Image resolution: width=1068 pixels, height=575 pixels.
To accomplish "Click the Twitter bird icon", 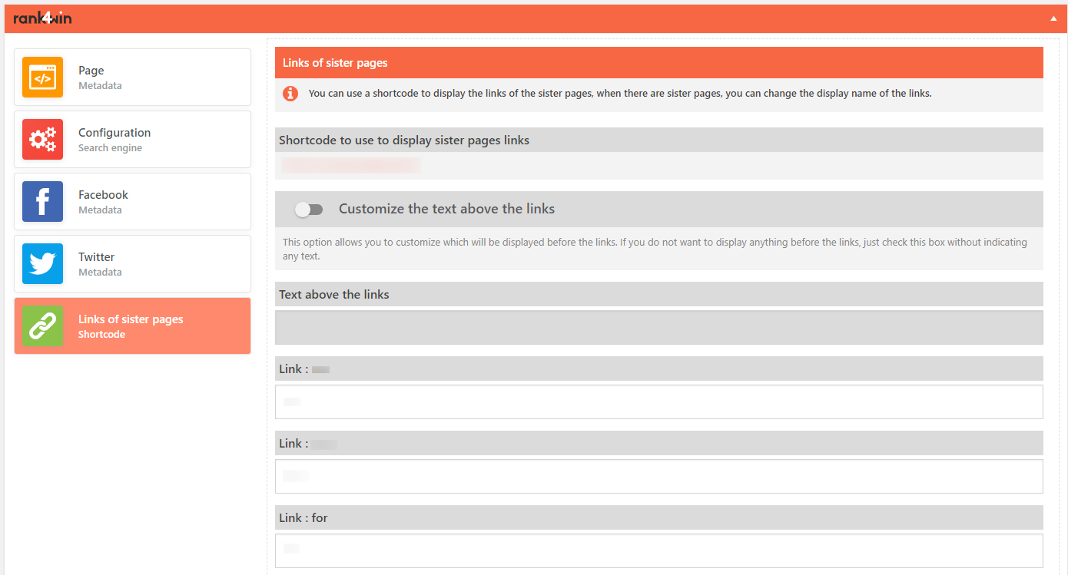I will coord(42,264).
